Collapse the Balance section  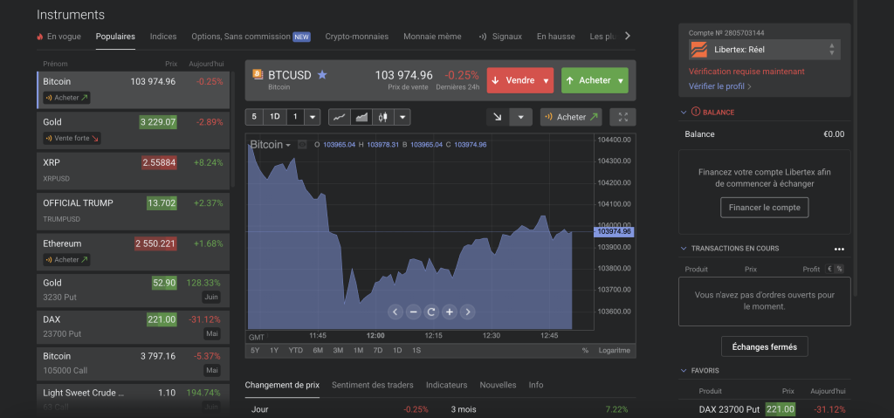click(x=684, y=113)
